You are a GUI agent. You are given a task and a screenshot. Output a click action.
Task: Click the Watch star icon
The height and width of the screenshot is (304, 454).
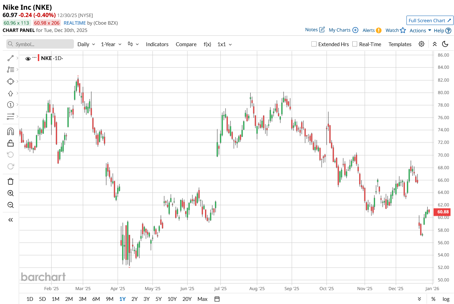click(403, 30)
